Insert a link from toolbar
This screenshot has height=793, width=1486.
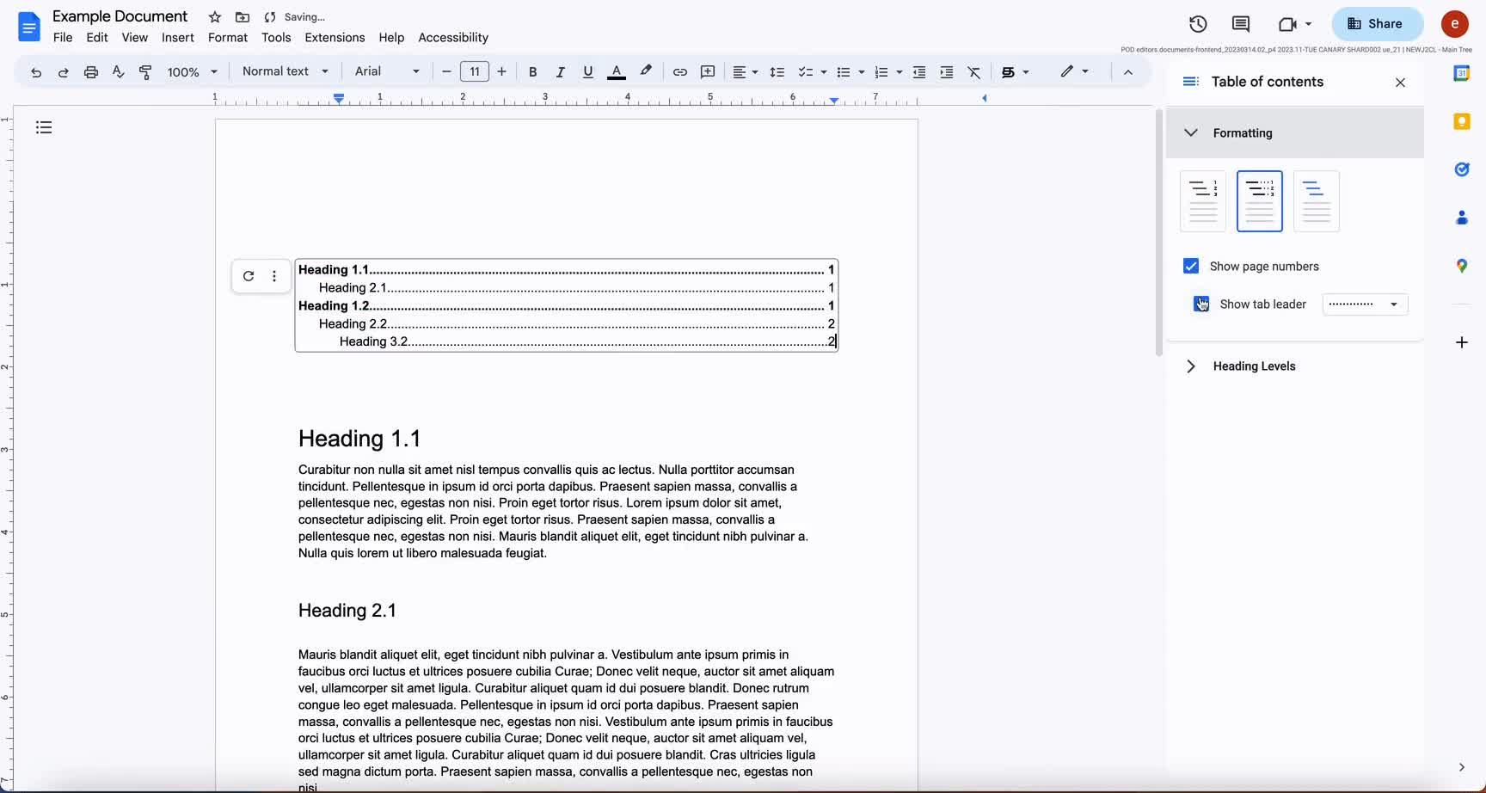click(679, 72)
